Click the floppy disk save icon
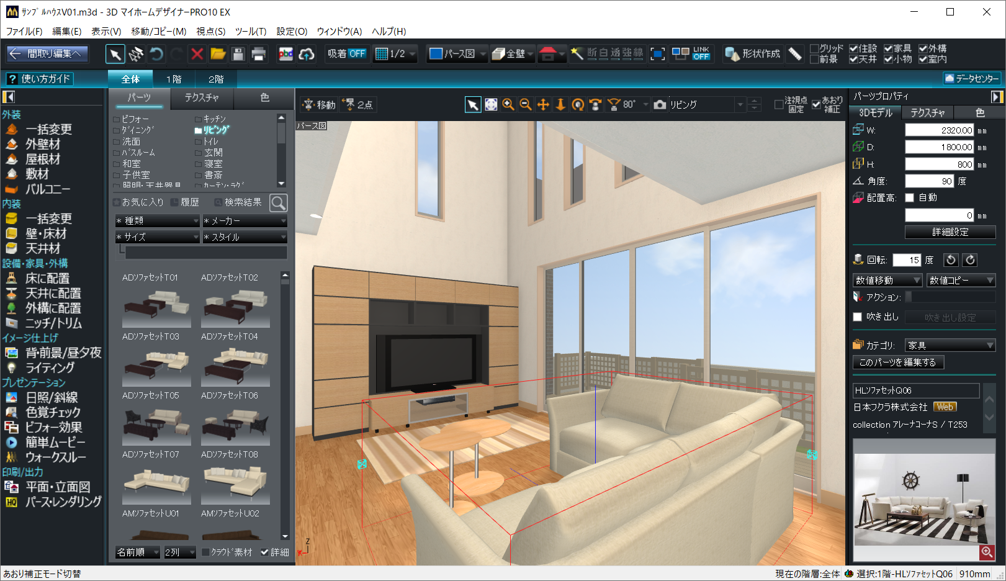Image resolution: width=1006 pixels, height=581 pixels. pos(238,54)
